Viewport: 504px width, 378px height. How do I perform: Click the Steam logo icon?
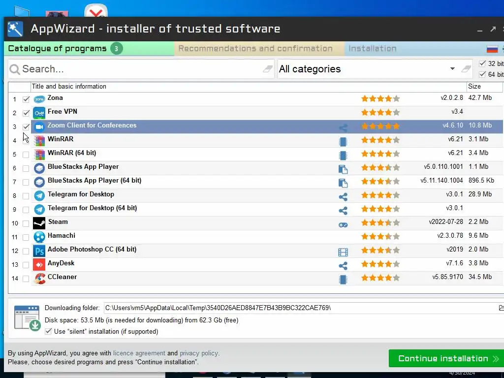coord(39,223)
